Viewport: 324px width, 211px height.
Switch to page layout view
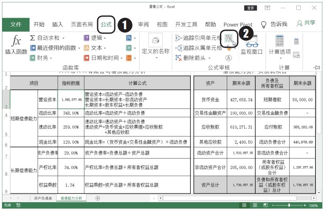pyautogui.click(x=255, y=205)
